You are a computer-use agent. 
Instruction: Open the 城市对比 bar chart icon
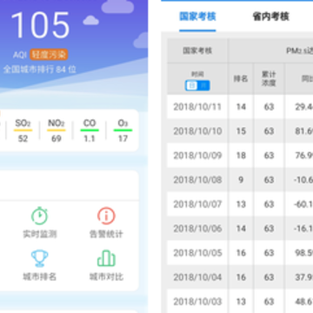coord(106,258)
